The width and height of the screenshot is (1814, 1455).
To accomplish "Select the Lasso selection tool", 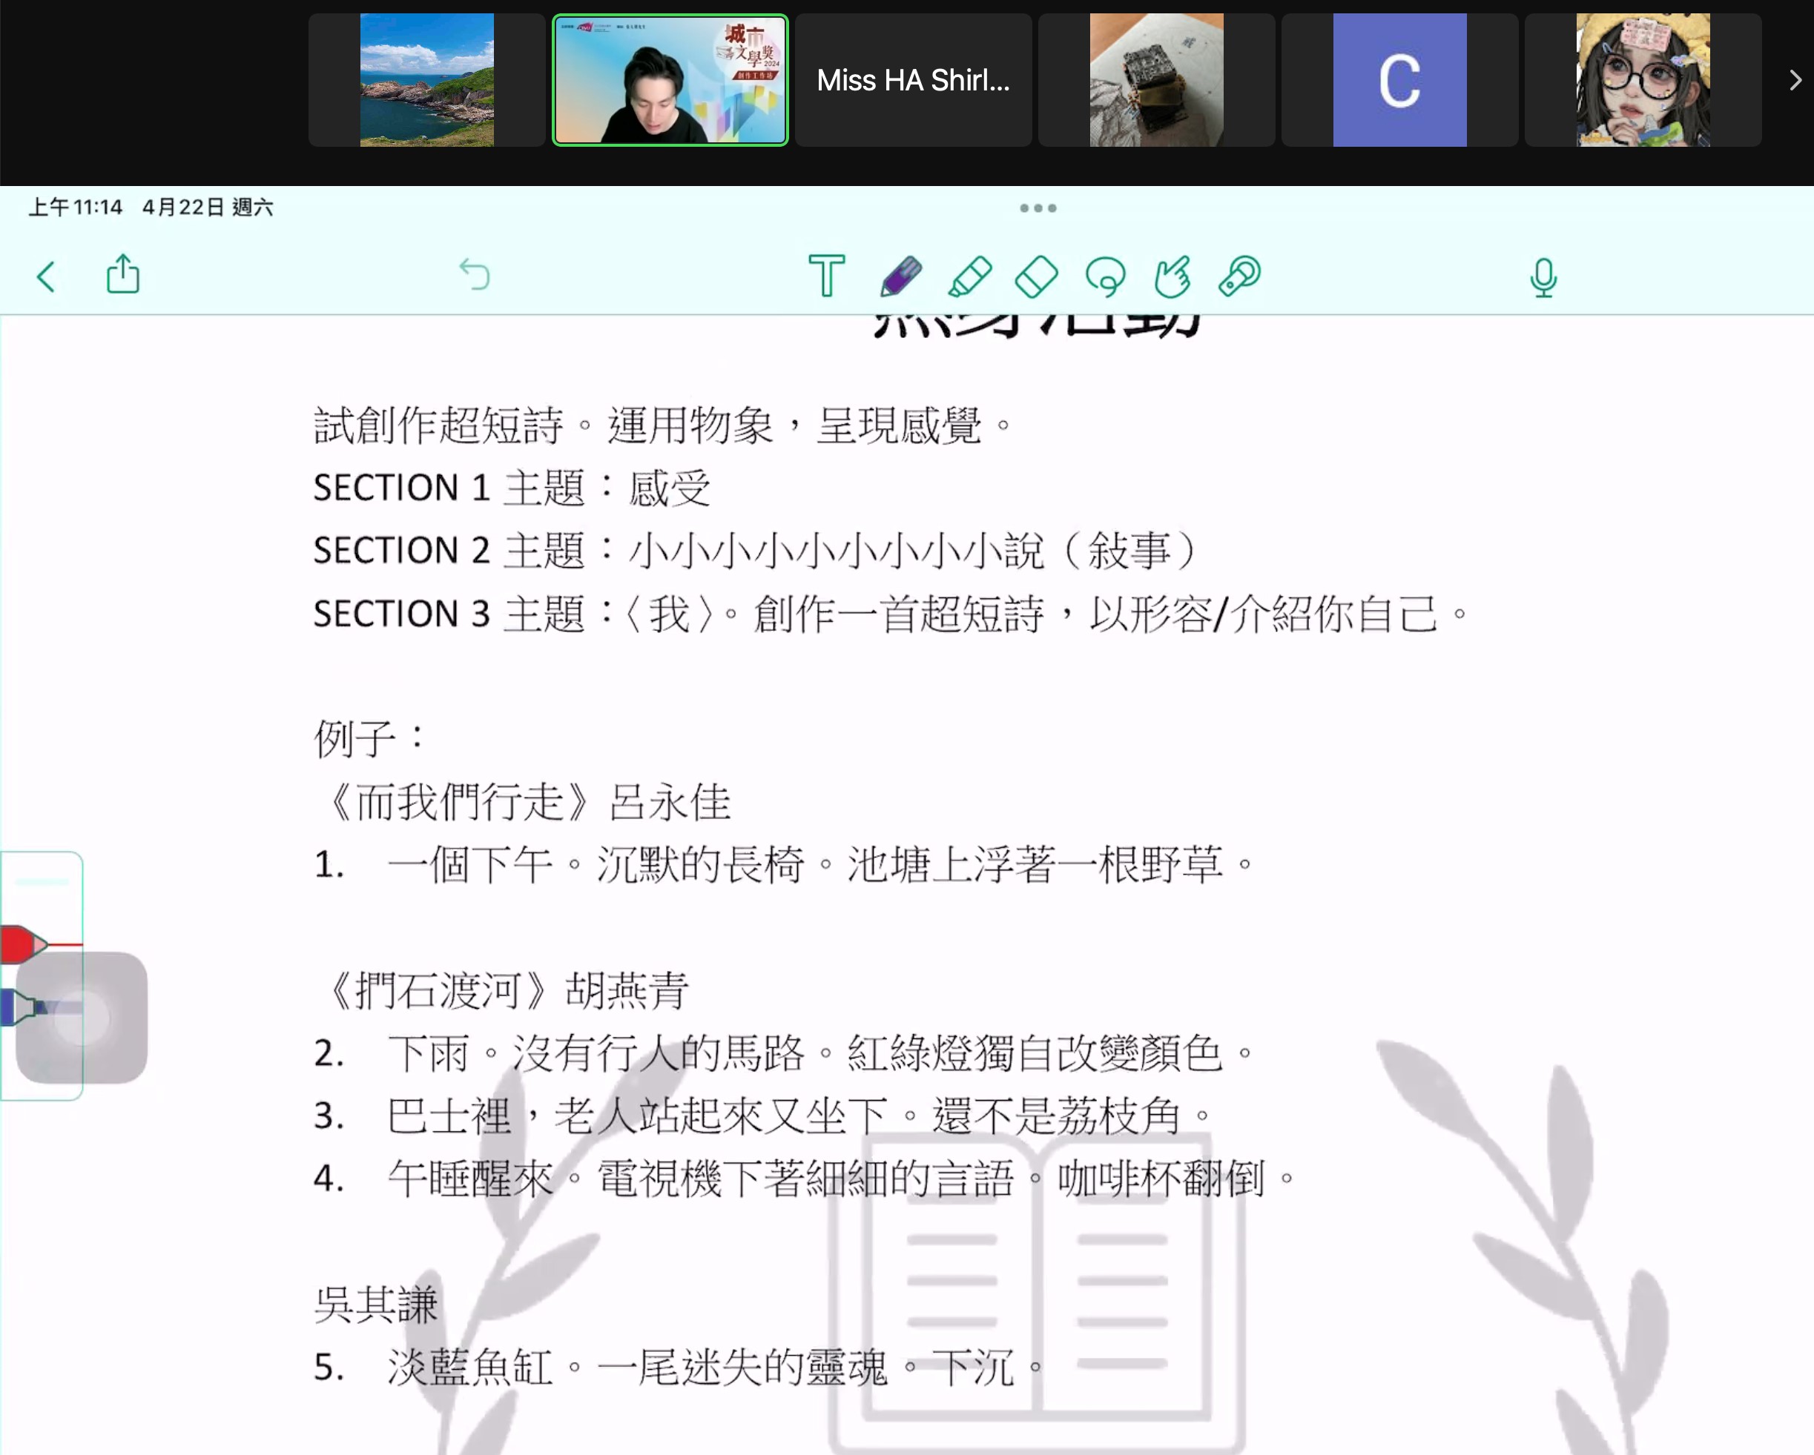I will coord(1105,276).
